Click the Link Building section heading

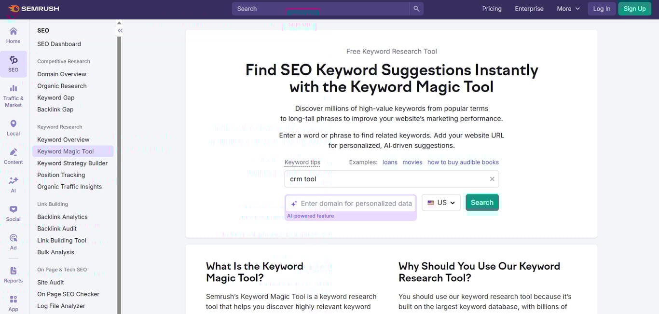(53, 204)
